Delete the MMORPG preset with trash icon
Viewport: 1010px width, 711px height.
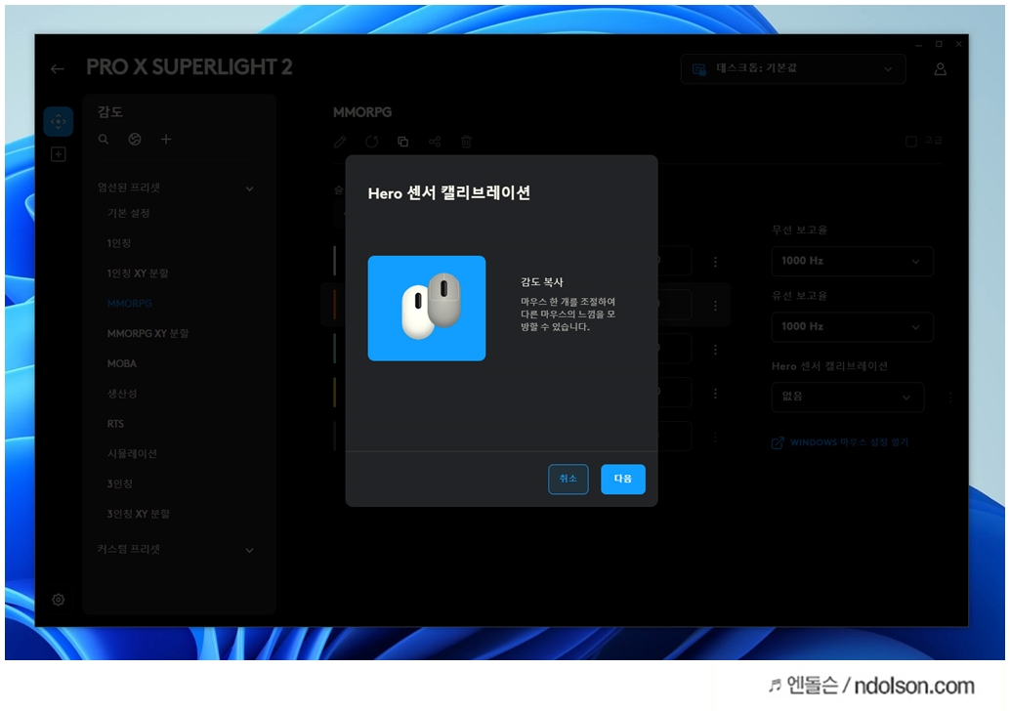tap(466, 142)
